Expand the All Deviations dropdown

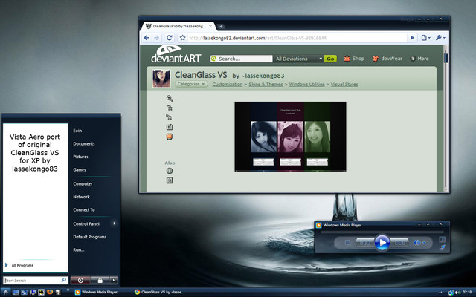point(299,59)
